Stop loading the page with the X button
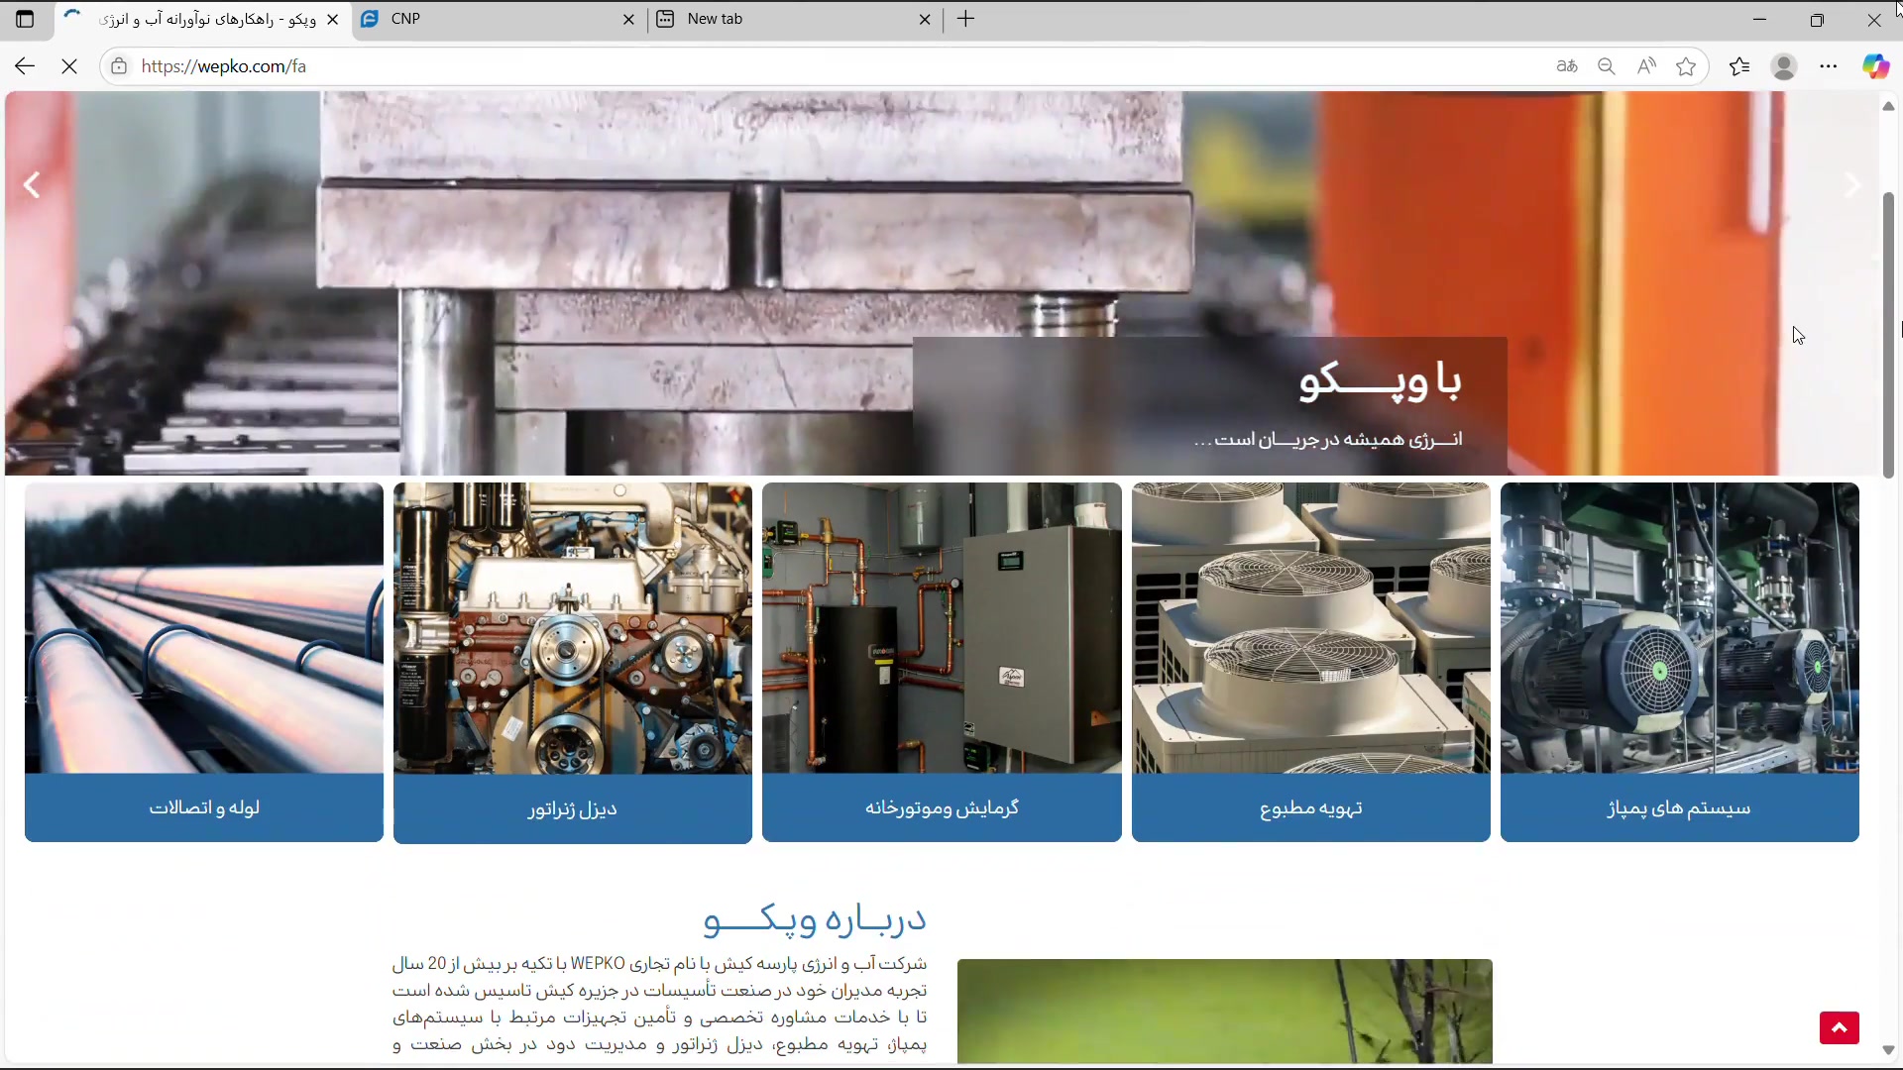This screenshot has width=1903, height=1070. click(69, 66)
